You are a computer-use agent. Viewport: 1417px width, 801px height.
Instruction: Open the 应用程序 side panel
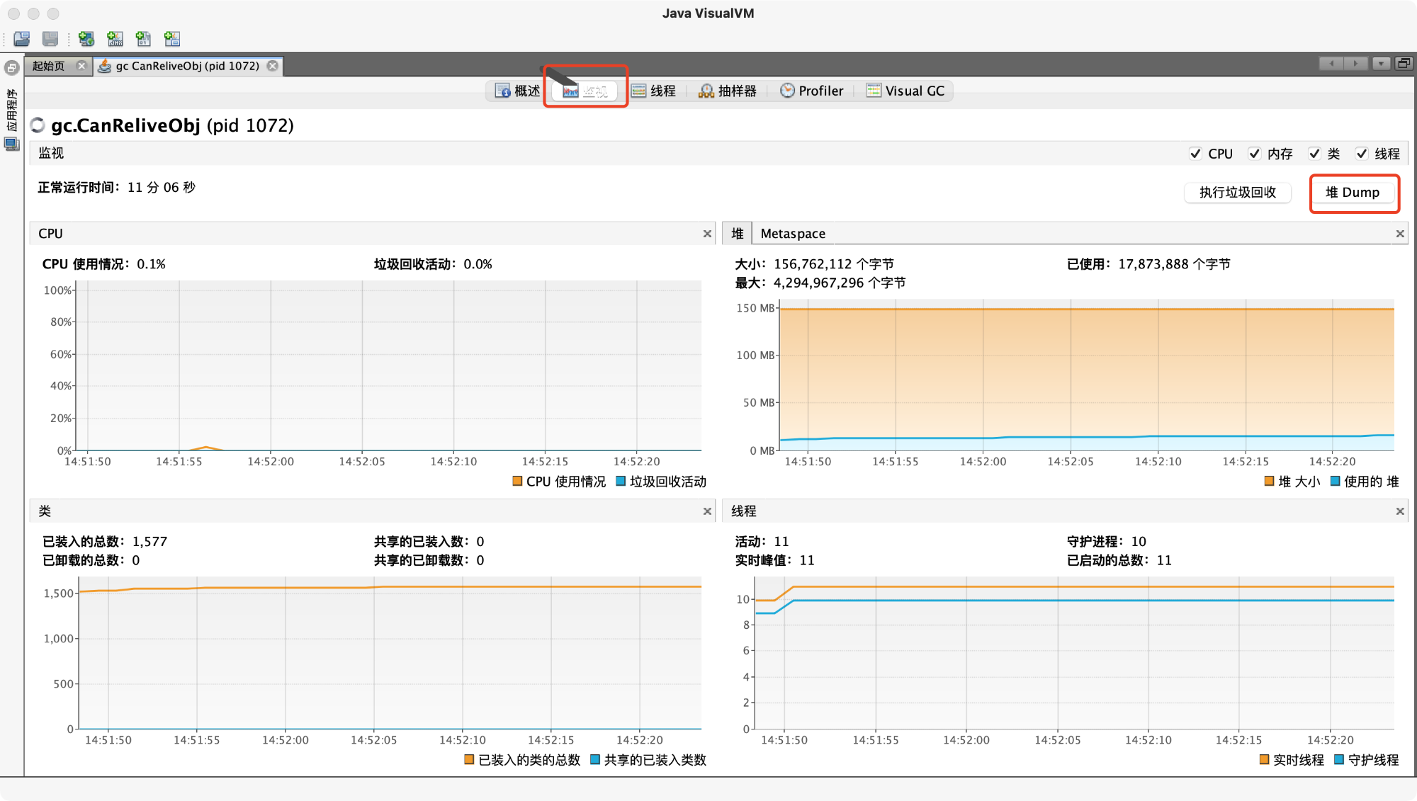click(11, 110)
